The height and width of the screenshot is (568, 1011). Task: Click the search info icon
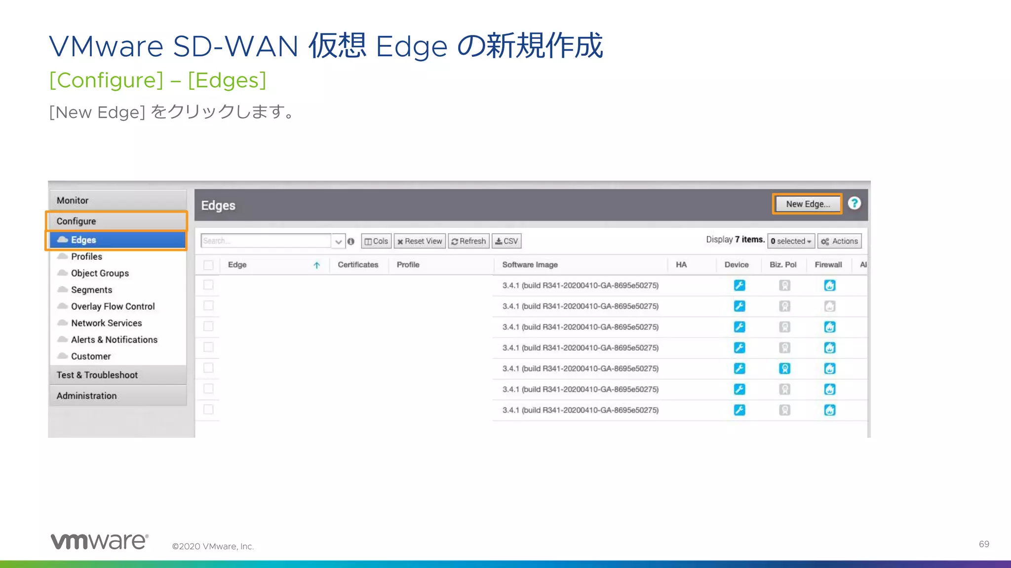pyautogui.click(x=351, y=241)
